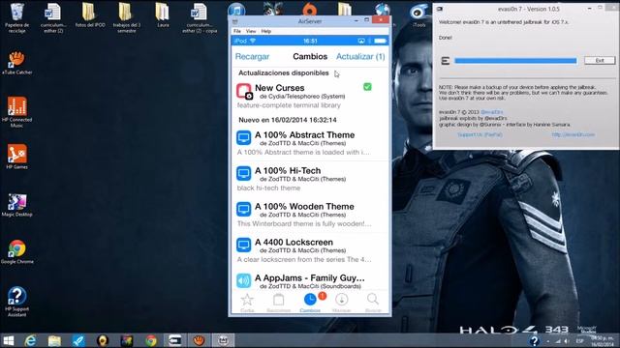Click Exit button in evasi0n window

pyautogui.click(x=600, y=60)
